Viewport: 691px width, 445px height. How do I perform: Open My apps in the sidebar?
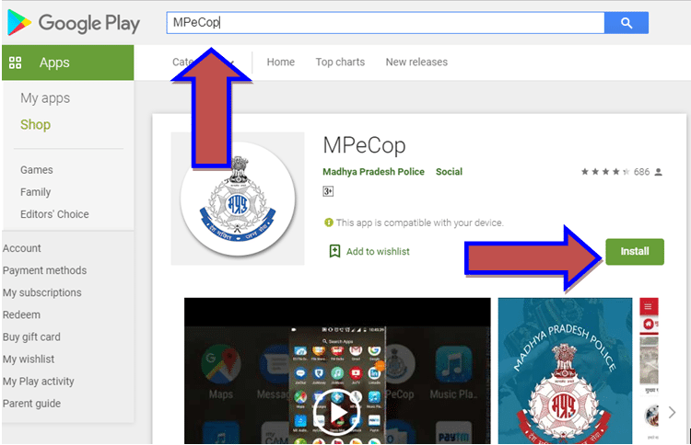click(x=45, y=98)
